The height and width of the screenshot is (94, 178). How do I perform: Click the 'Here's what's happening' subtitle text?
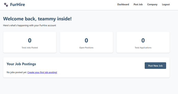coord(29,25)
